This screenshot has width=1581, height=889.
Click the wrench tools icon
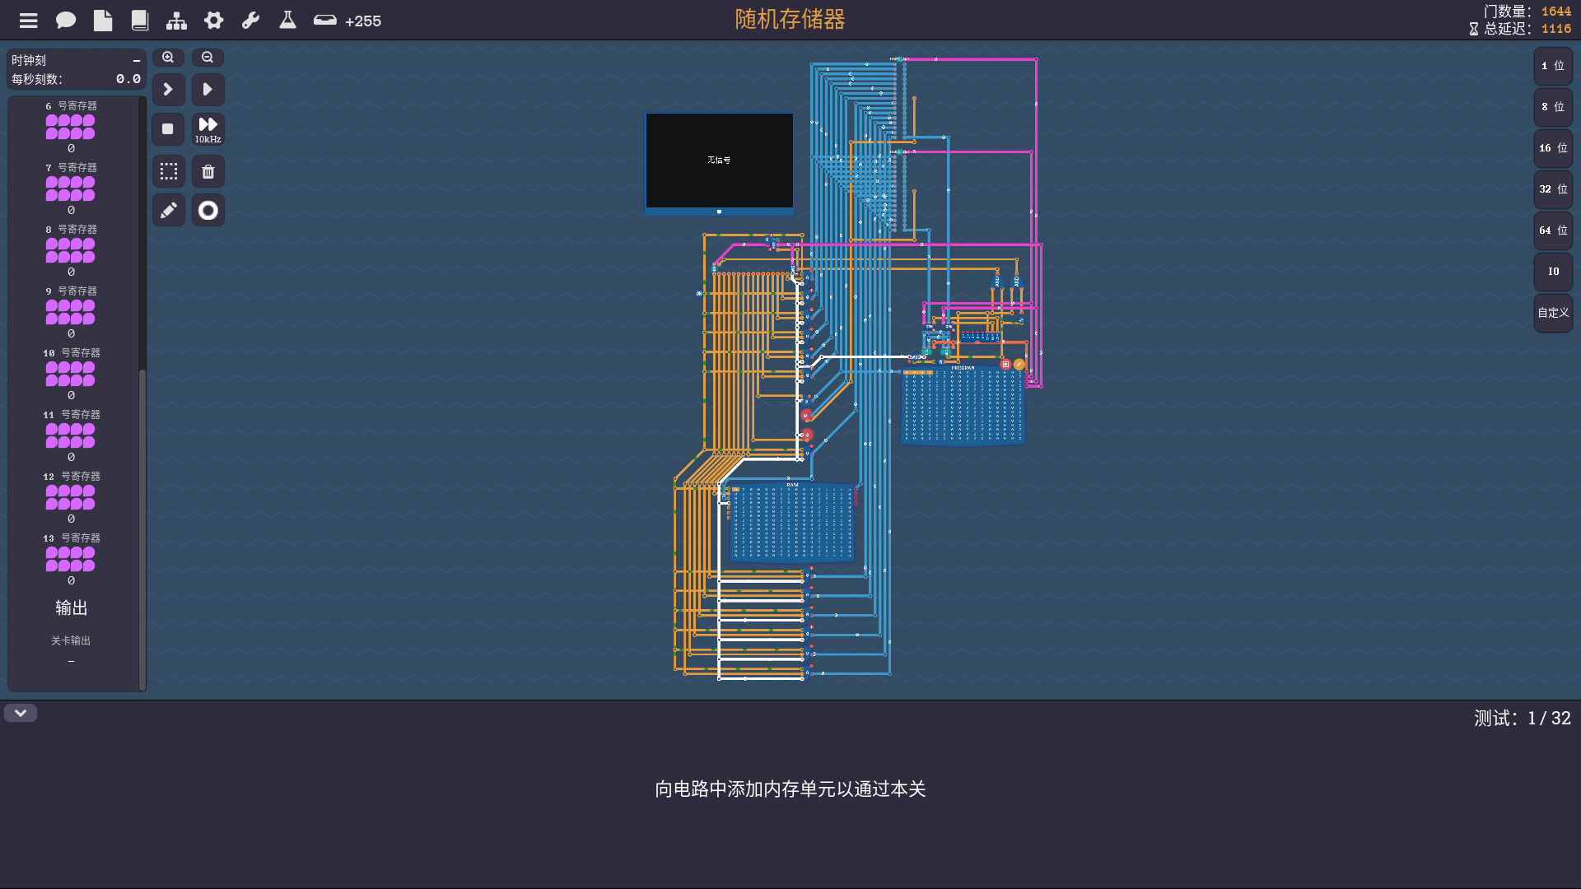pyautogui.click(x=251, y=21)
